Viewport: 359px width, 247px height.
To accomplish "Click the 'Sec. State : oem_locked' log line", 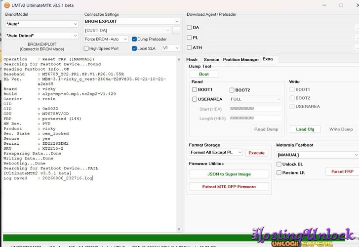I will click(x=36, y=133).
